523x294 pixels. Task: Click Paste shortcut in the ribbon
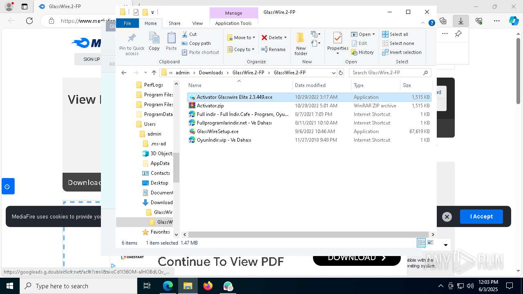(200, 52)
